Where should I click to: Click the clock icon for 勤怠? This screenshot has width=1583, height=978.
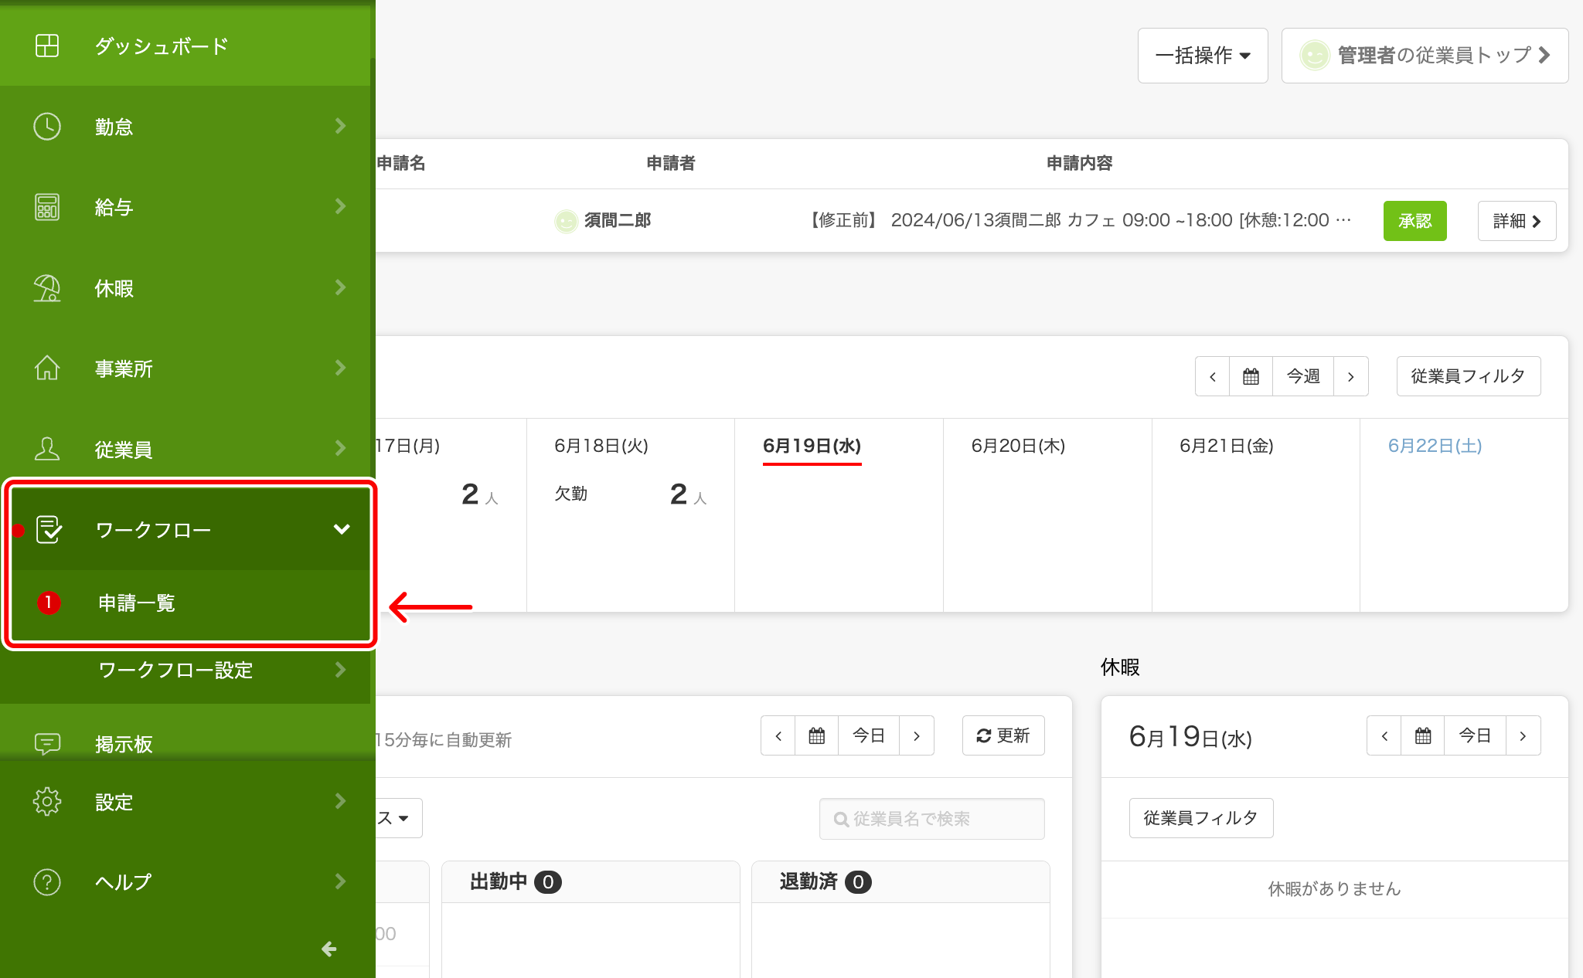click(47, 127)
